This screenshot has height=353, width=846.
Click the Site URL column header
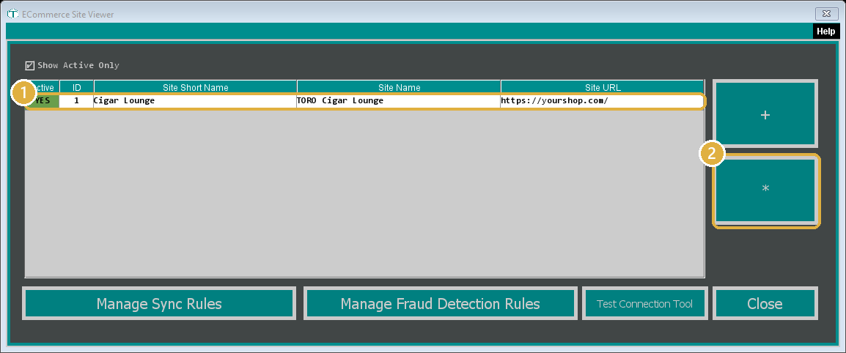click(x=603, y=87)
